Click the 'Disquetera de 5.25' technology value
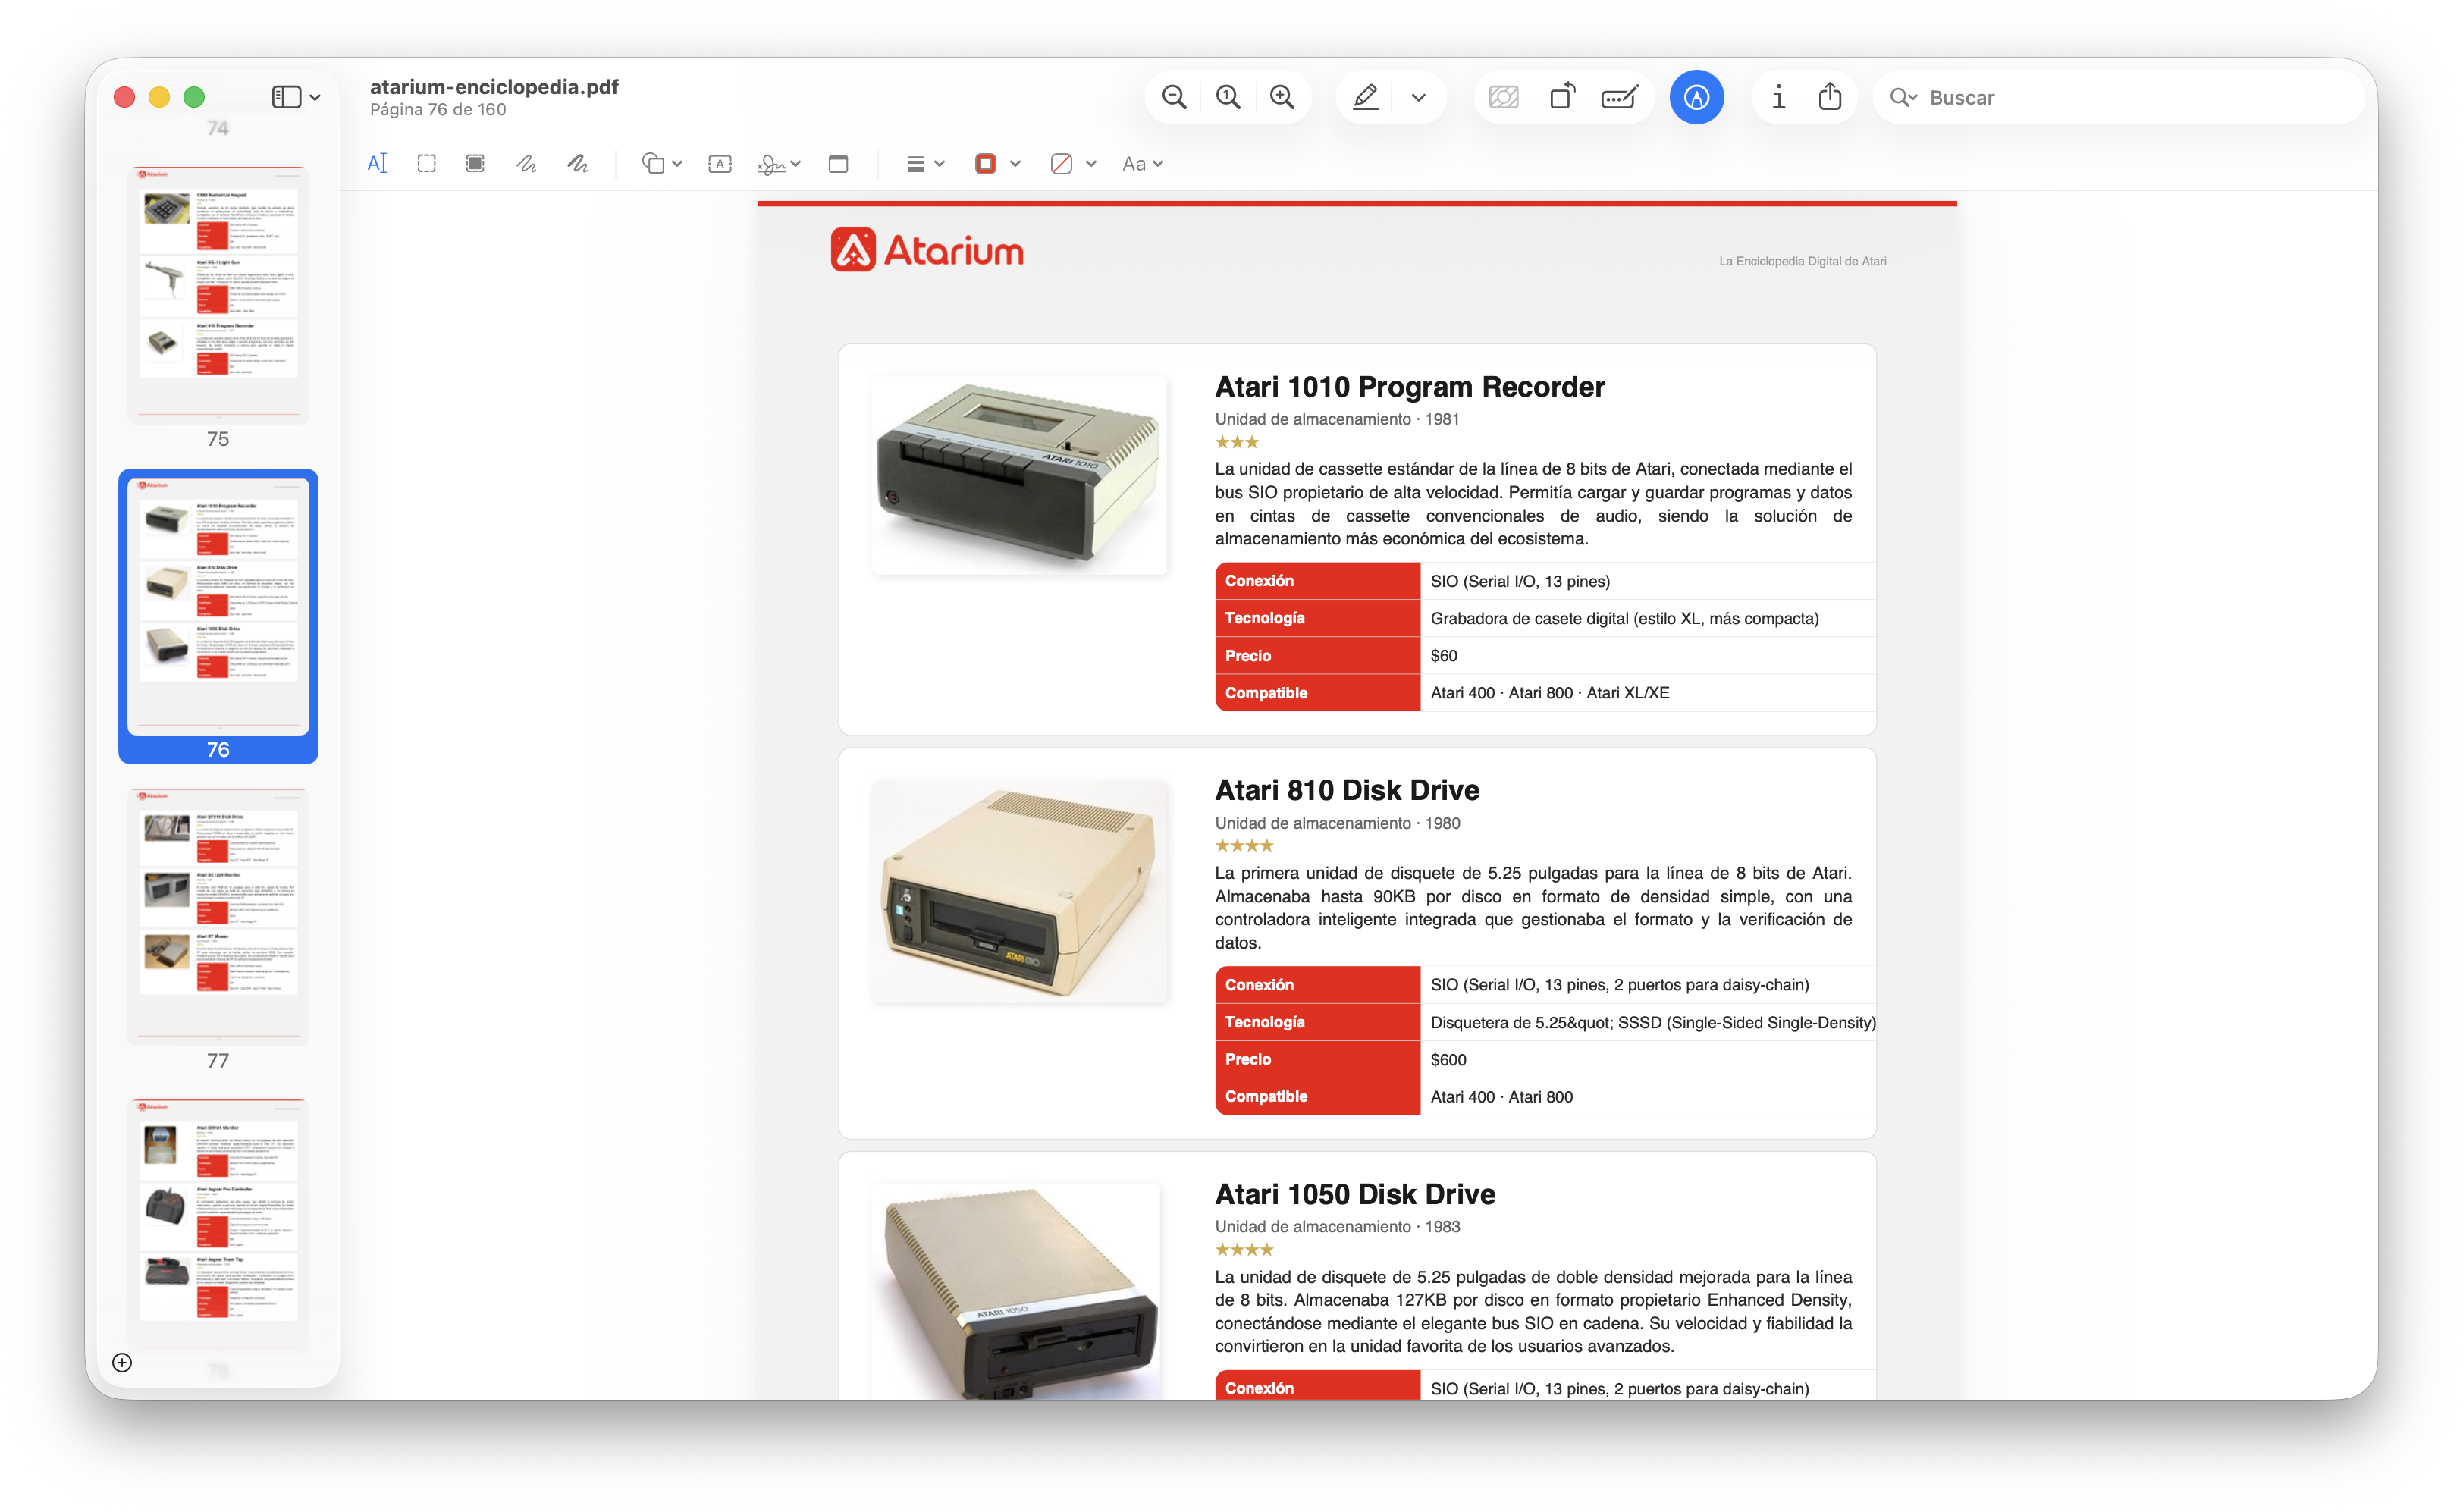 [x=1652, y=1022]
